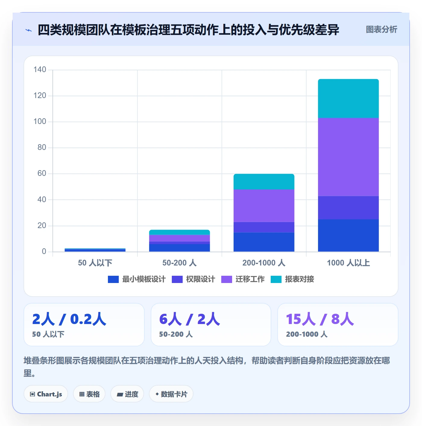
Task: Click the stat value 2人 / 0.2人
Action: point(69,319)
